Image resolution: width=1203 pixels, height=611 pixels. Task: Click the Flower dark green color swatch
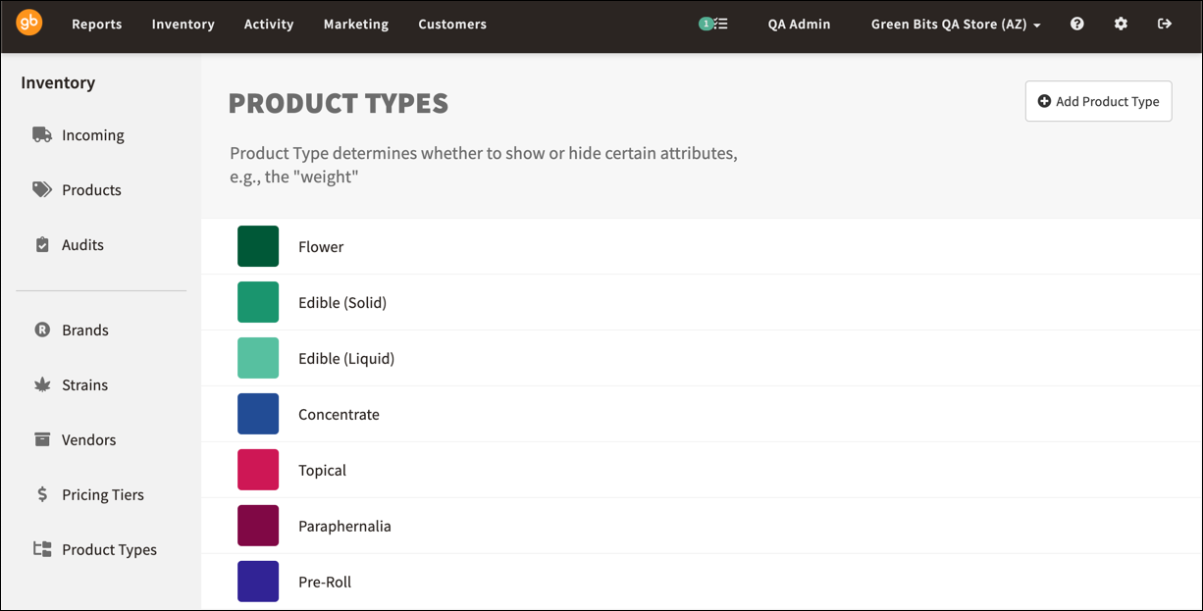point(258,246)
